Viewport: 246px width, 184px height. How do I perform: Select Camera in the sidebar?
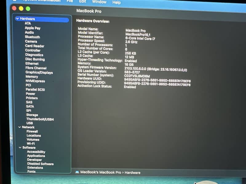(x=31, y=41)
